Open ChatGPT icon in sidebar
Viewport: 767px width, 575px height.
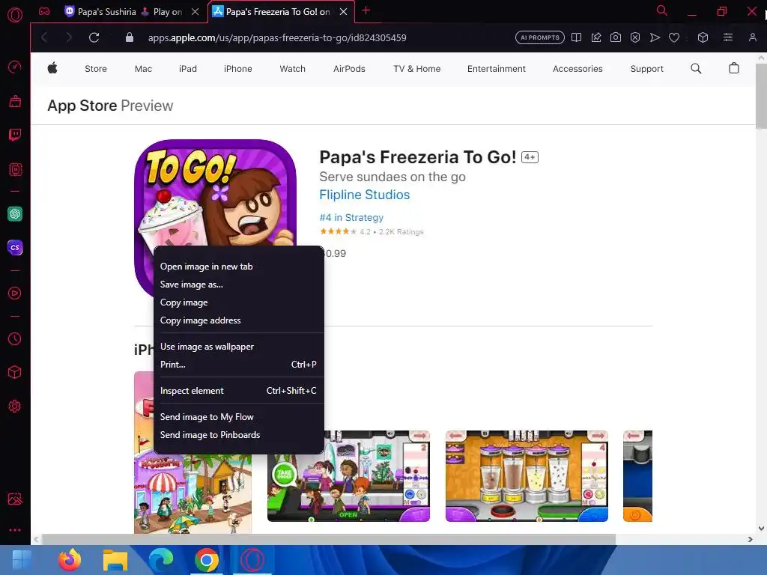(x=15, y=213)
